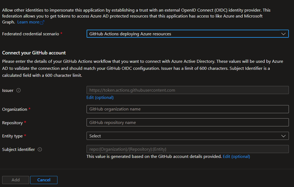Image resolution: width=294 pixels, height=187 pixels.
Task: Click the 'Issuer' label text
Action: [x=8, y=90]
